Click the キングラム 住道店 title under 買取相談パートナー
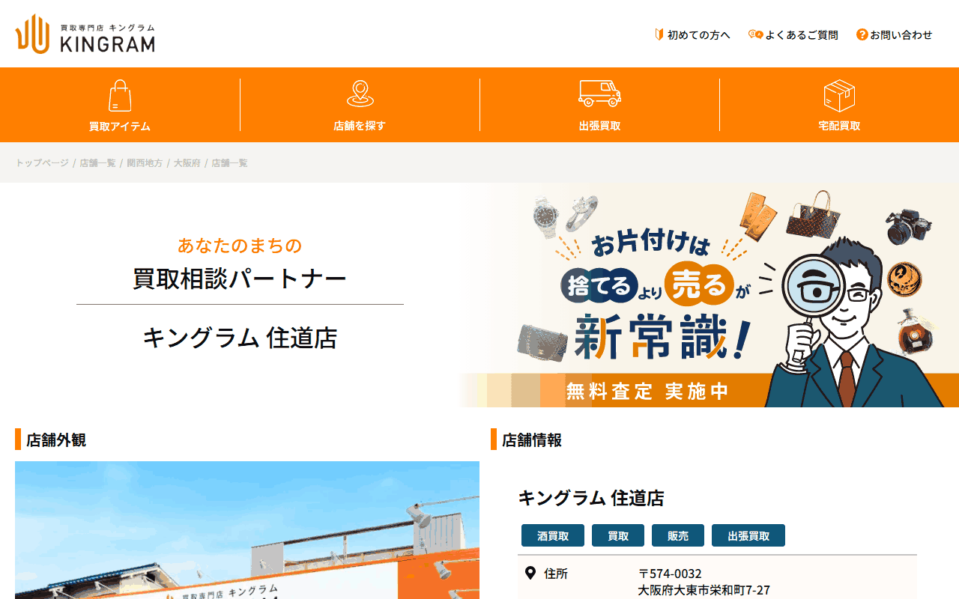 pyautogui.click(x=240, y=338)
